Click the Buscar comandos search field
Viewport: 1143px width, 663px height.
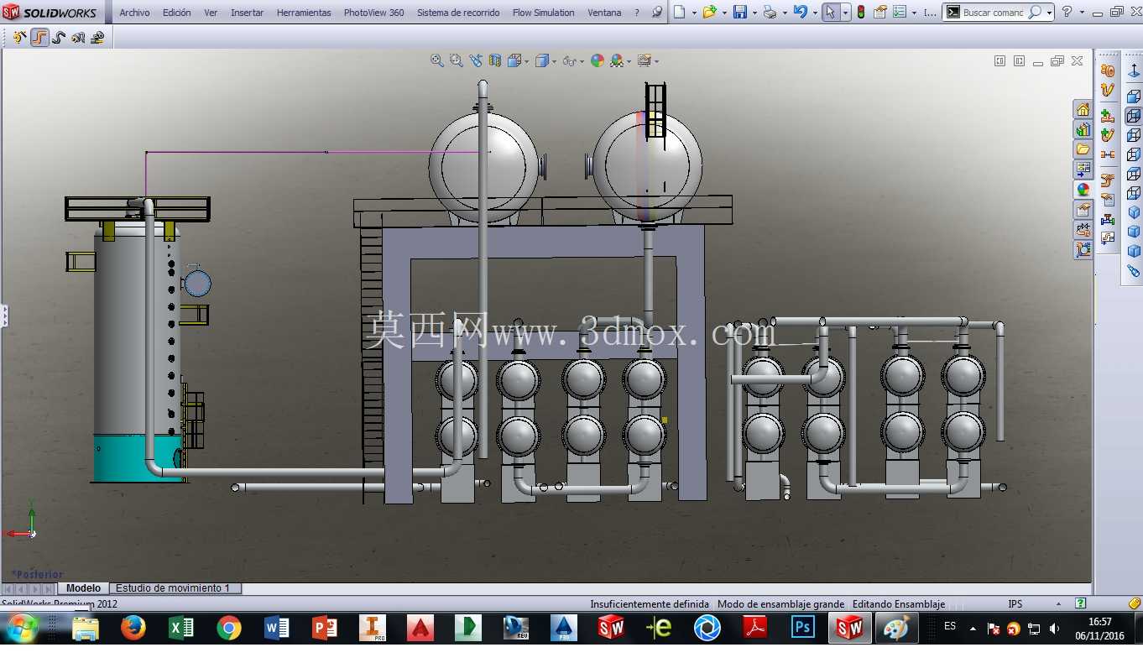click(993, 13)
